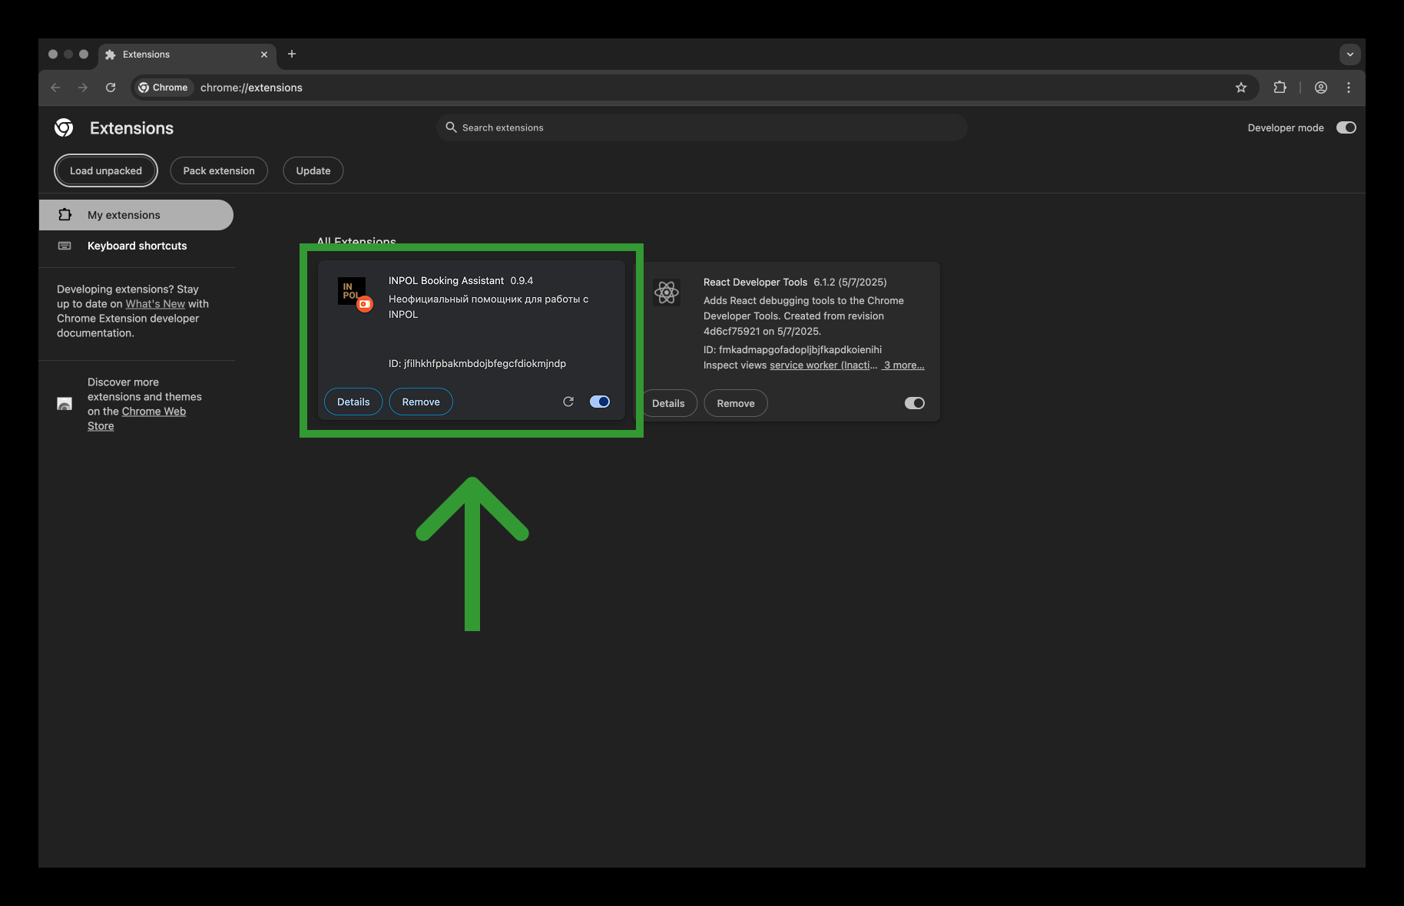Focus the Search extensions field
This screenshot has width=1404, height=906.
point(701,127)
